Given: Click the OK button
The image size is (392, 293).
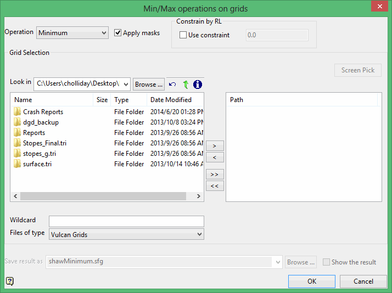Looking at the screenshot, I should point(312,281).
